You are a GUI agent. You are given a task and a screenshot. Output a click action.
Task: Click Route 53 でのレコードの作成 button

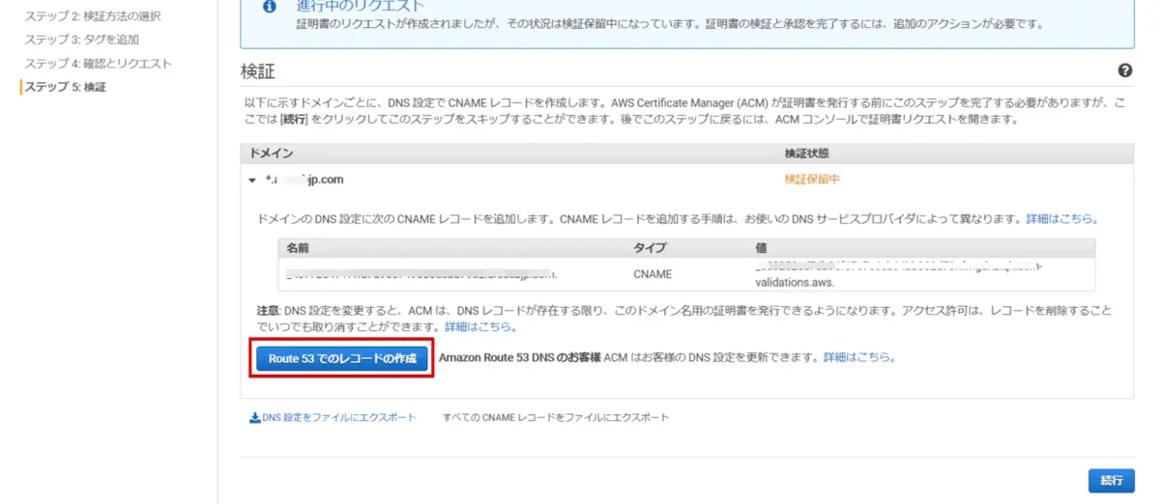coord(342,358)
